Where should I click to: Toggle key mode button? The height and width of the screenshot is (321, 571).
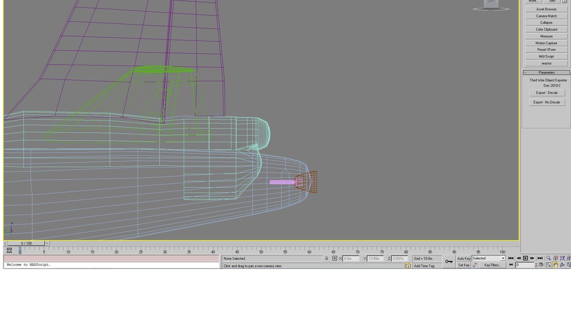pos(511,265)
